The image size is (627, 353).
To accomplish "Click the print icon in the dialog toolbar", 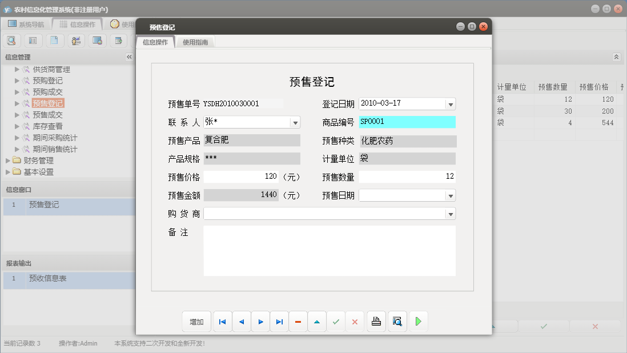I will coord(376,321).
